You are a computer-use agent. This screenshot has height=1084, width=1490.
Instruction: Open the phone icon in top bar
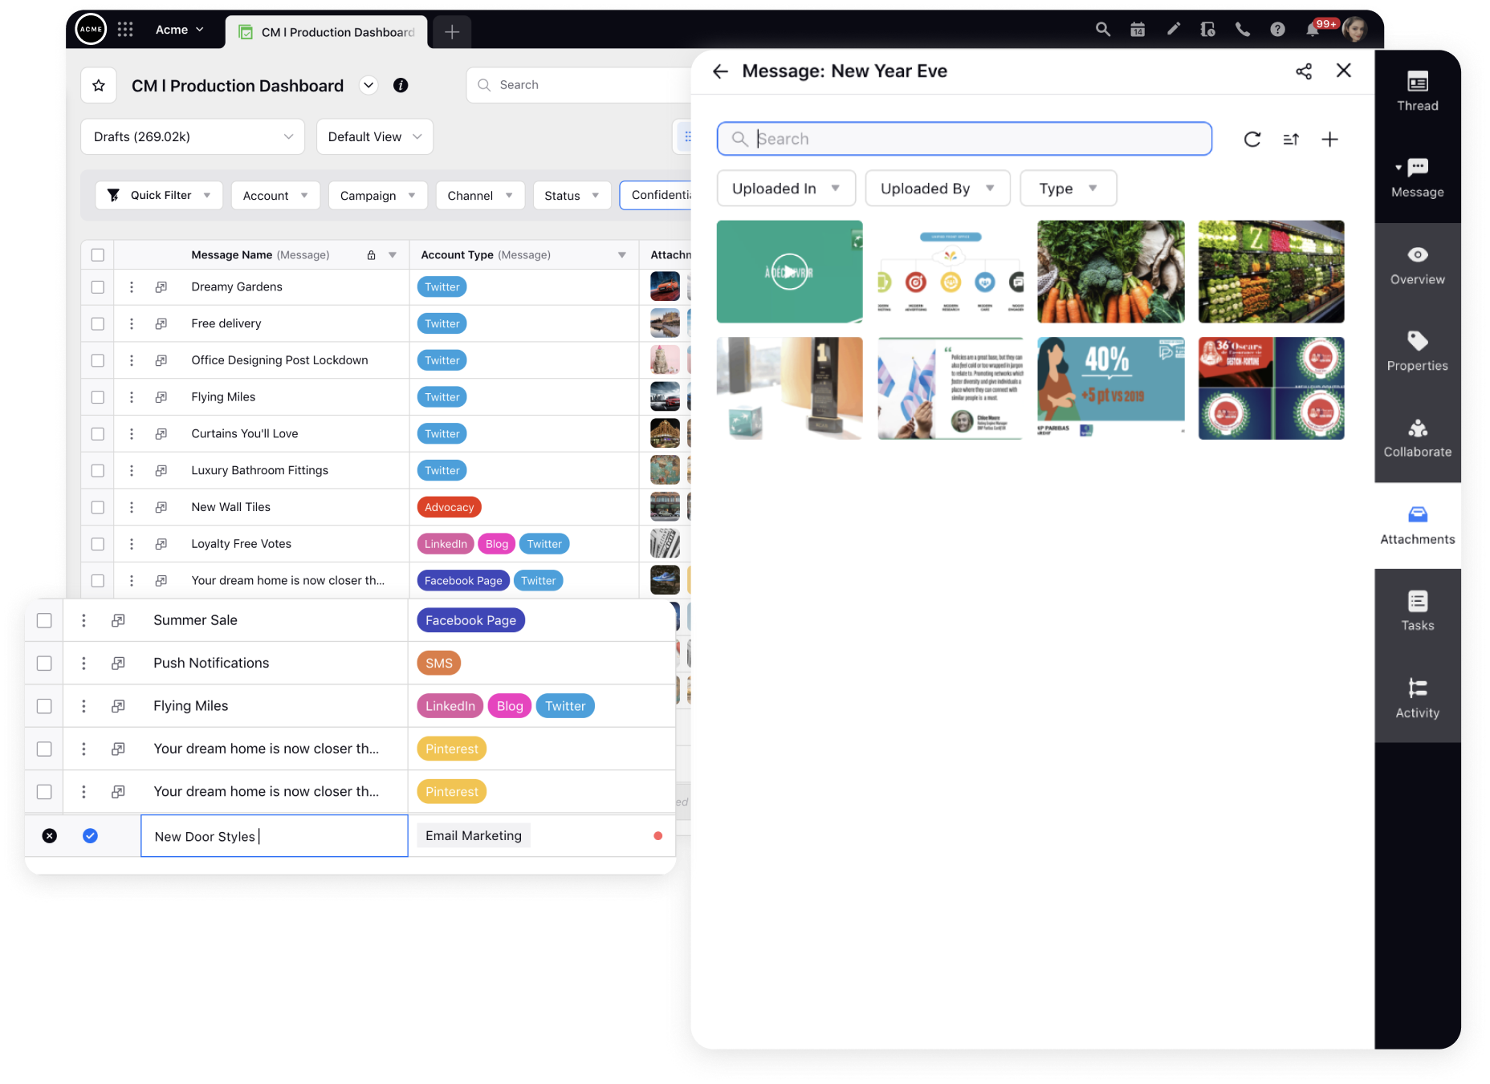click(x=1243, y=30)
